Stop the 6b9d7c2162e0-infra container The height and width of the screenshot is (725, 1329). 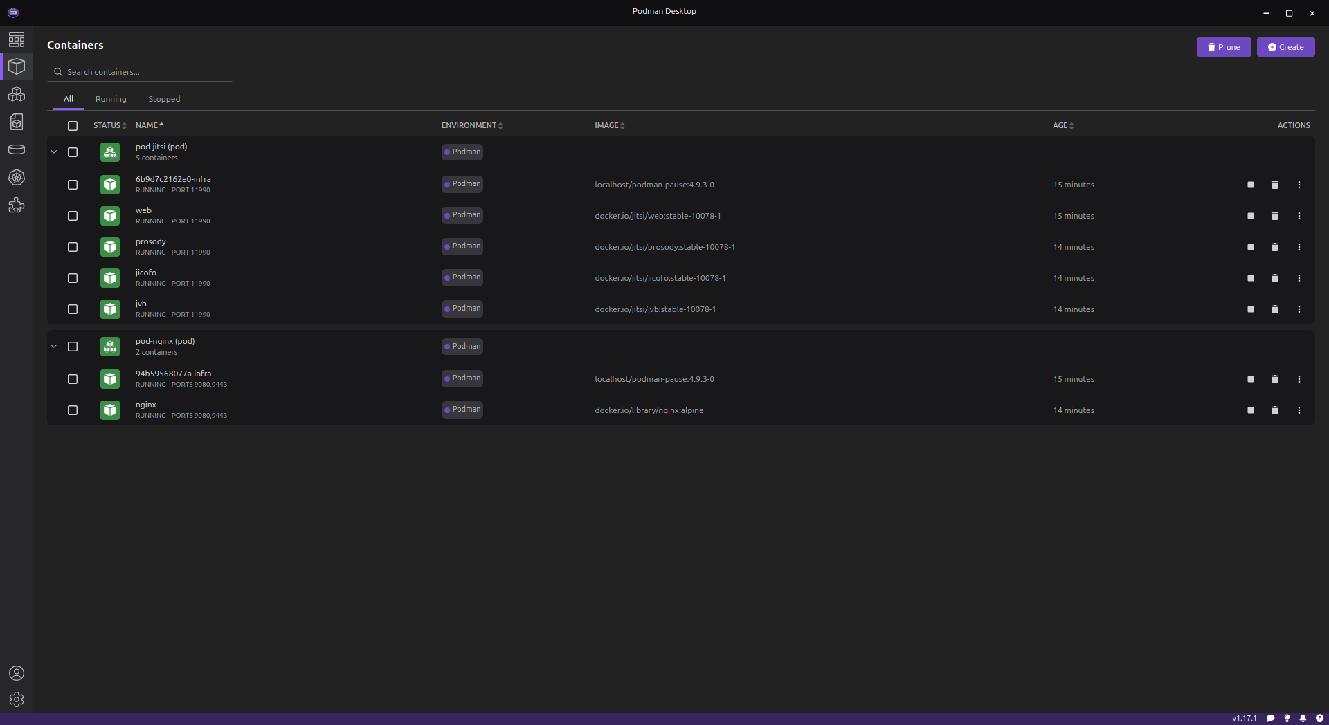[x=1251, y=185]
